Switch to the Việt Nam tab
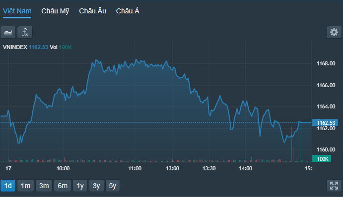Viewport: 343px width, 197px height. click(x=17, y=11)
